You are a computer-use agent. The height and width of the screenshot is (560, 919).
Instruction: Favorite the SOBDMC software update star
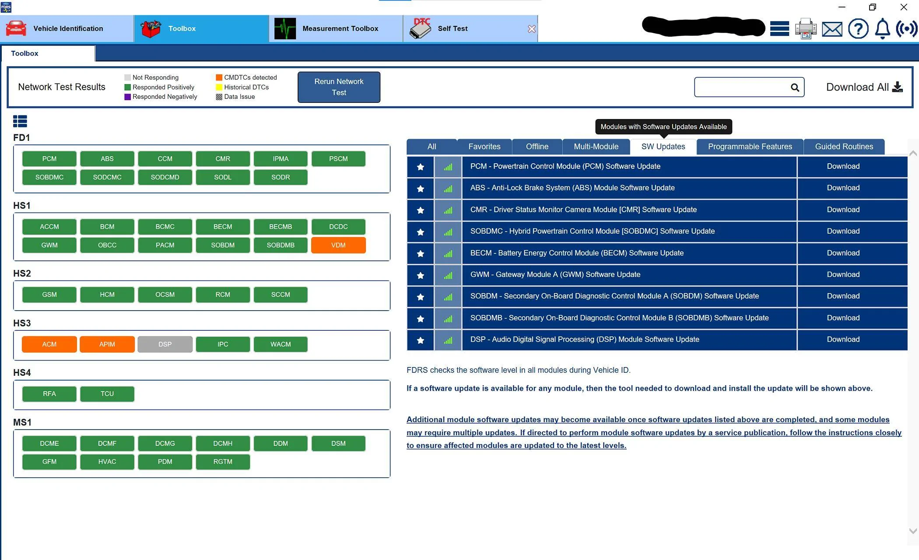(421, 232)
